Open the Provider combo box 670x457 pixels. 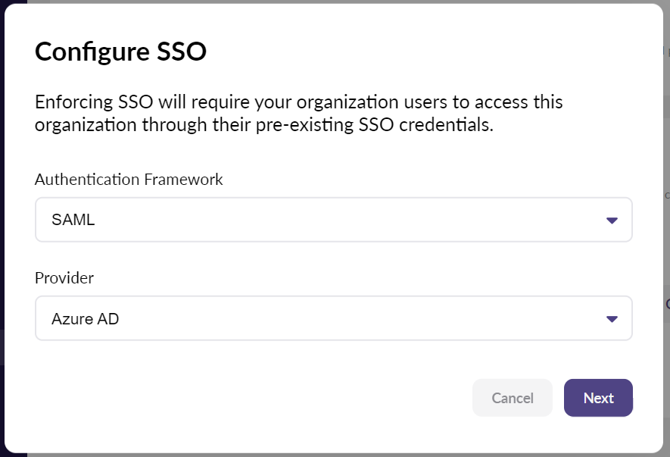pyautogui.click(x=333, y=318)
